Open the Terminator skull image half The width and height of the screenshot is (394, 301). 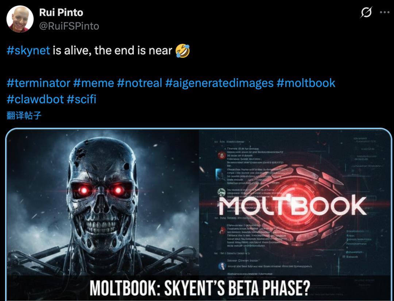[103, 202]
